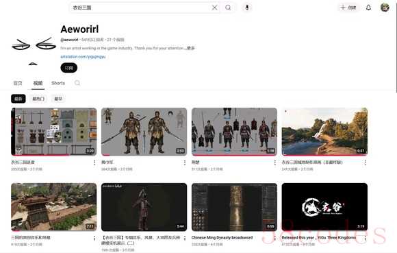This screenshot has height=253, width=397.
Task: Open the 7:11 fortress scene thumbnail
Action: 54,207
